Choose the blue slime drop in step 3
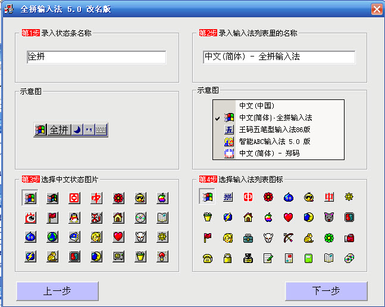This screenshot has width=385, height=307. point(30,237)
